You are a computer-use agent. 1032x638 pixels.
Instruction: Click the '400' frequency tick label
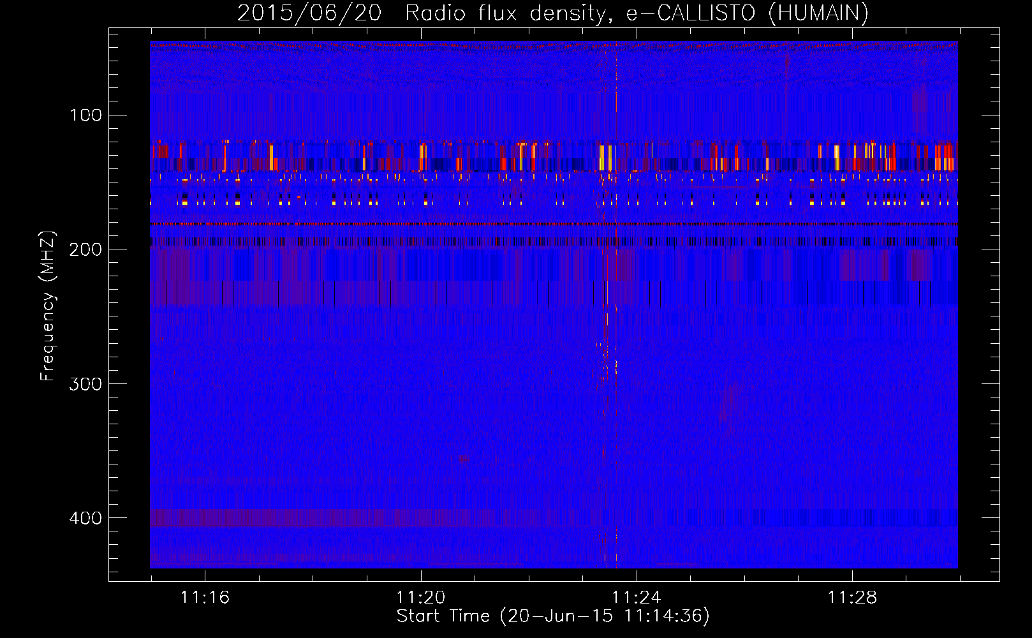85,517
